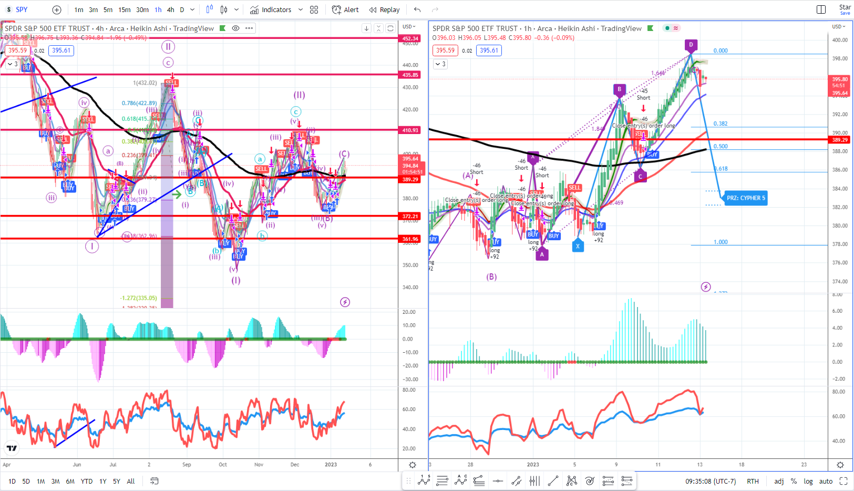Click the PRZ: CYPHER 5 label on right chart
Image resolution: width=854 pixels, height=491 pixels.
click(x=746, y=198)
